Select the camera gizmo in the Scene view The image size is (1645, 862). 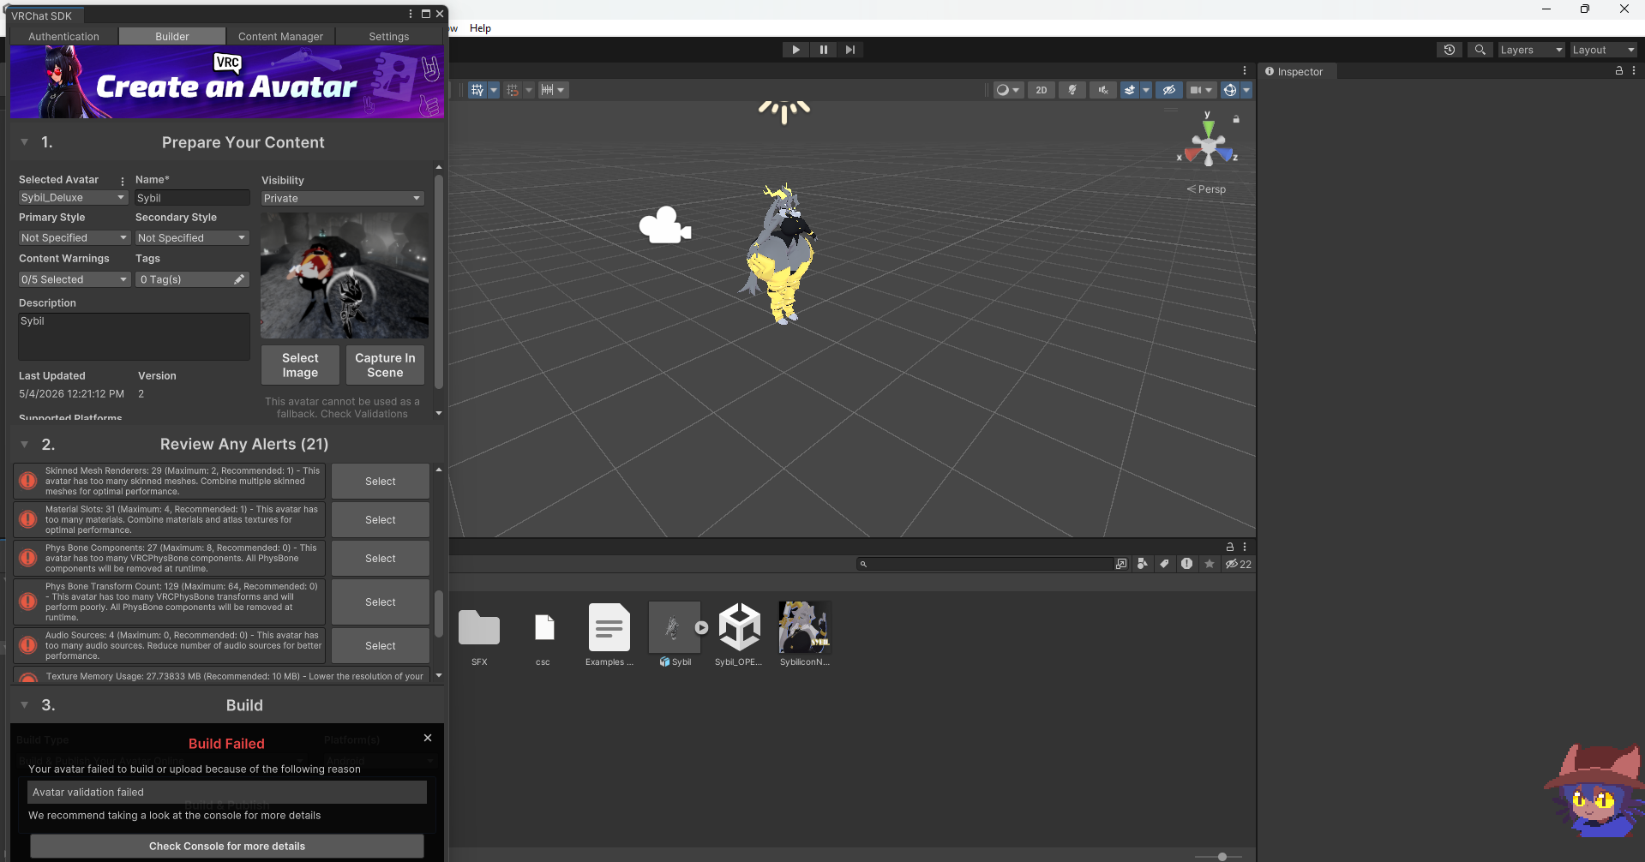click(x=664, y=225)
